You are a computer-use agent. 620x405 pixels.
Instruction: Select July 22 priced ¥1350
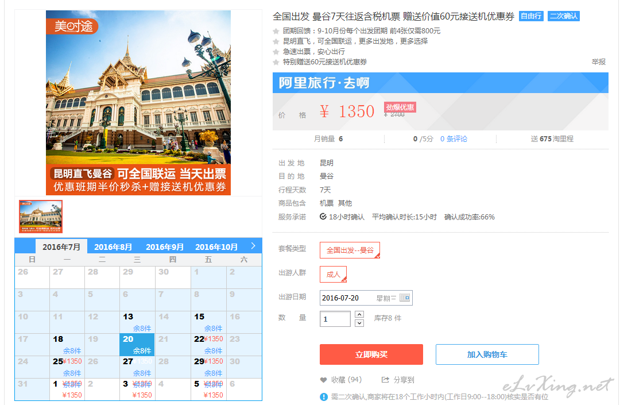[208, 345]
